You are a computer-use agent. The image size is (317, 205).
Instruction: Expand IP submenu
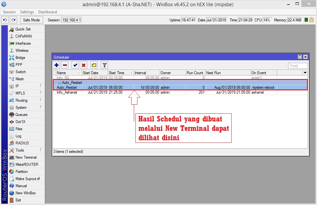click(x=41, y=86)
